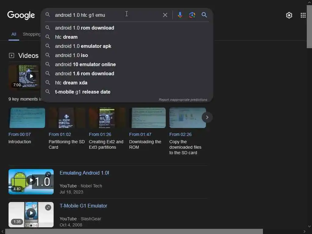The height and width of the screenshot is (234, 312).
Task: Click the Downloading the ROM thumbnail
Action: pos(147,118)
